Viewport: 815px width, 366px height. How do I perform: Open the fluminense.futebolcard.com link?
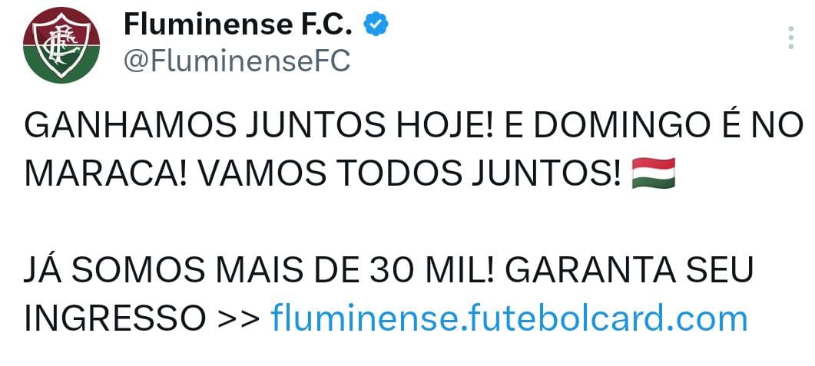[x=509, y=317]
